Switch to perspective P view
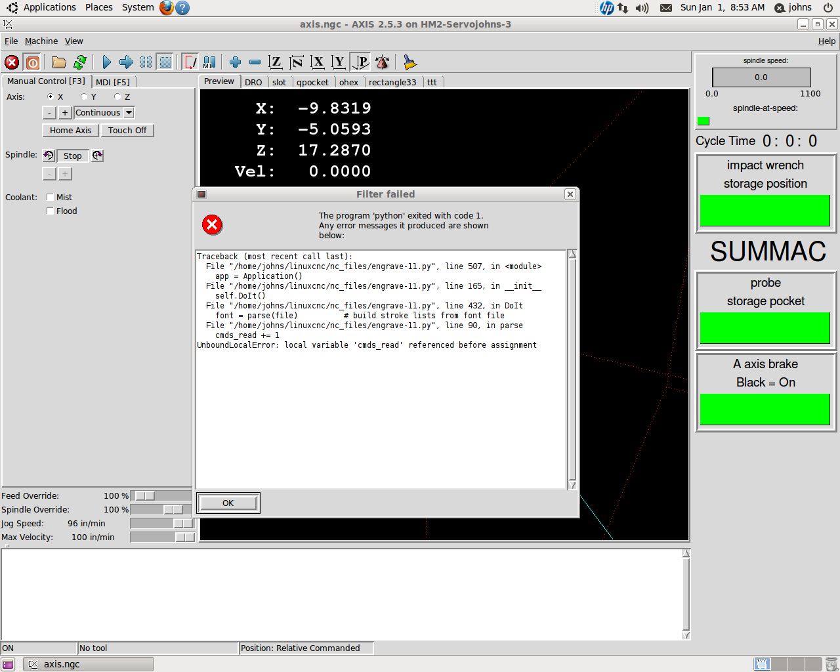This screenshot has height=672, width=840. (x=360, y=62)
